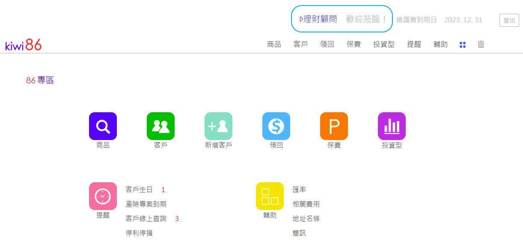The image size is (523, 251).
Task: Click the pink 提醒 clock icon
Action: 103,196
